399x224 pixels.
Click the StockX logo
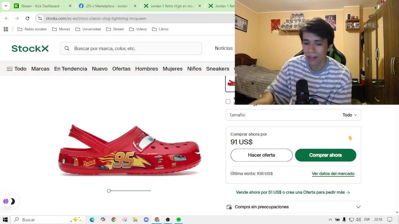30,49
